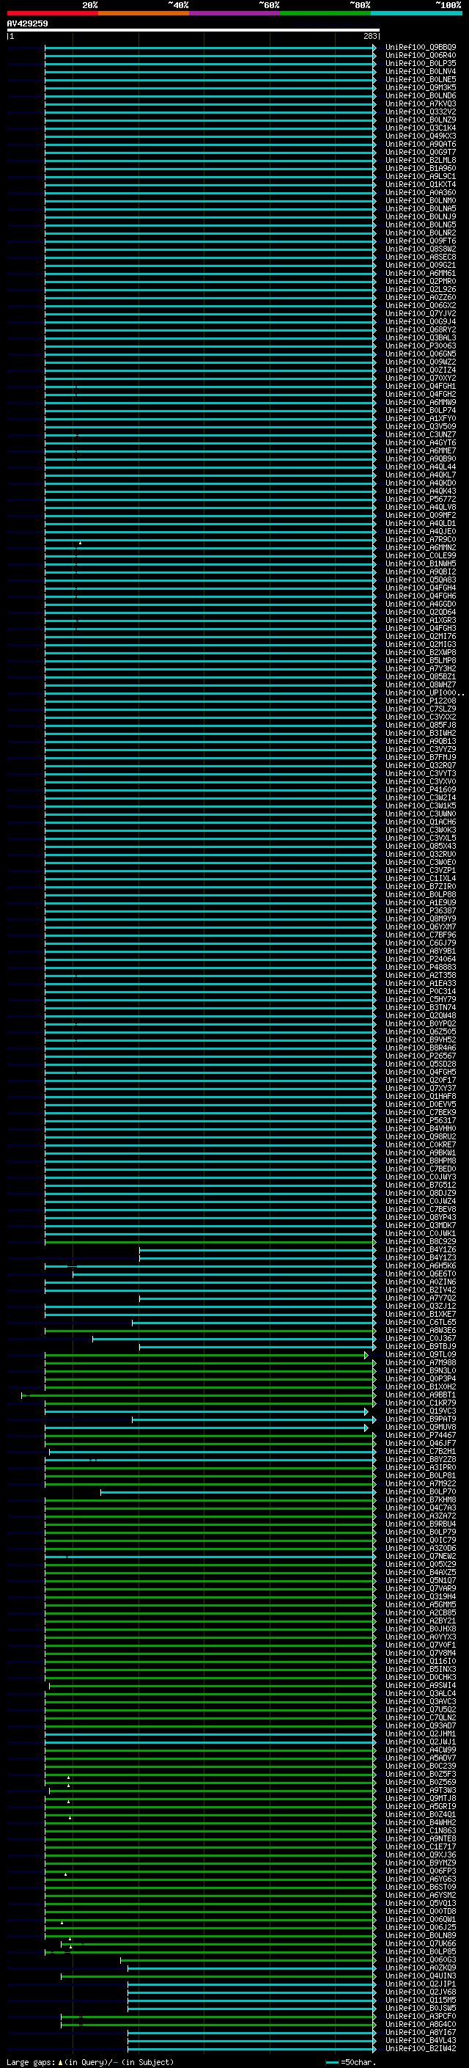Select hit label UniRef100_Q85X43
Image resolution: width=469 pixels, height=2068 pixels.
pos(420,846)
